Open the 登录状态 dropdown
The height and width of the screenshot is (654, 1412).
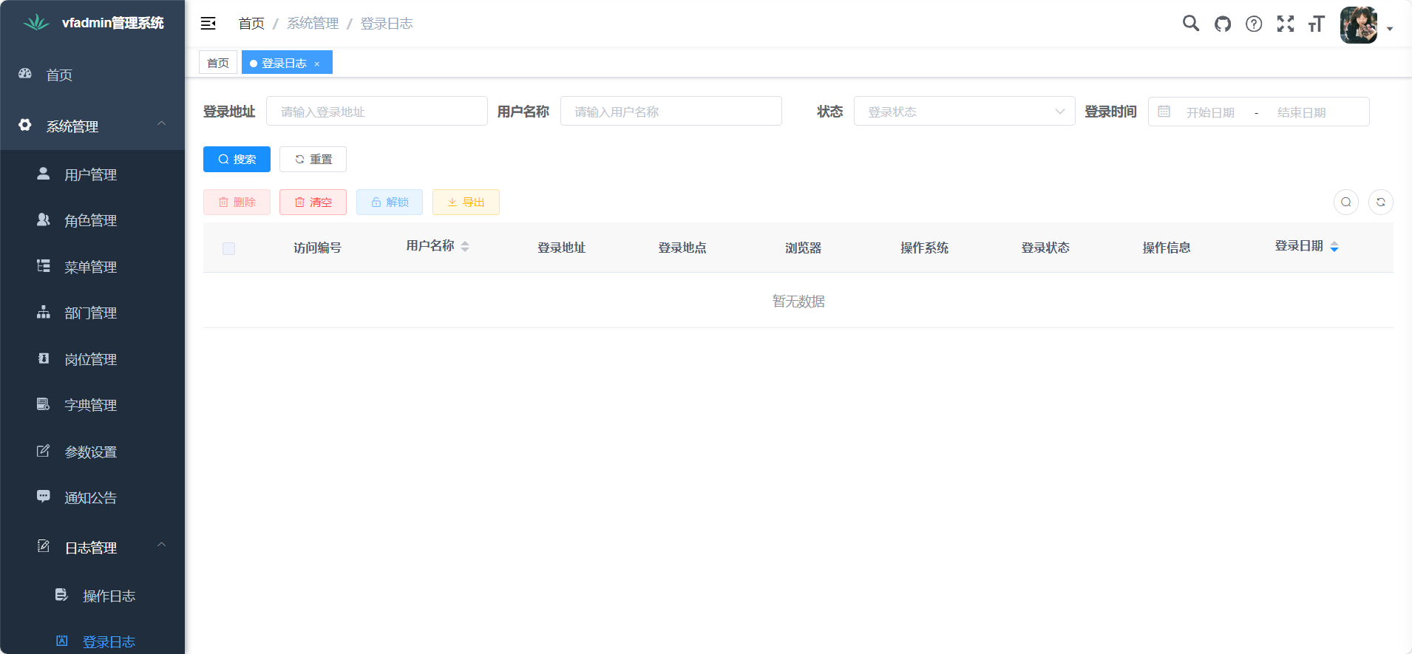[965, 111]
